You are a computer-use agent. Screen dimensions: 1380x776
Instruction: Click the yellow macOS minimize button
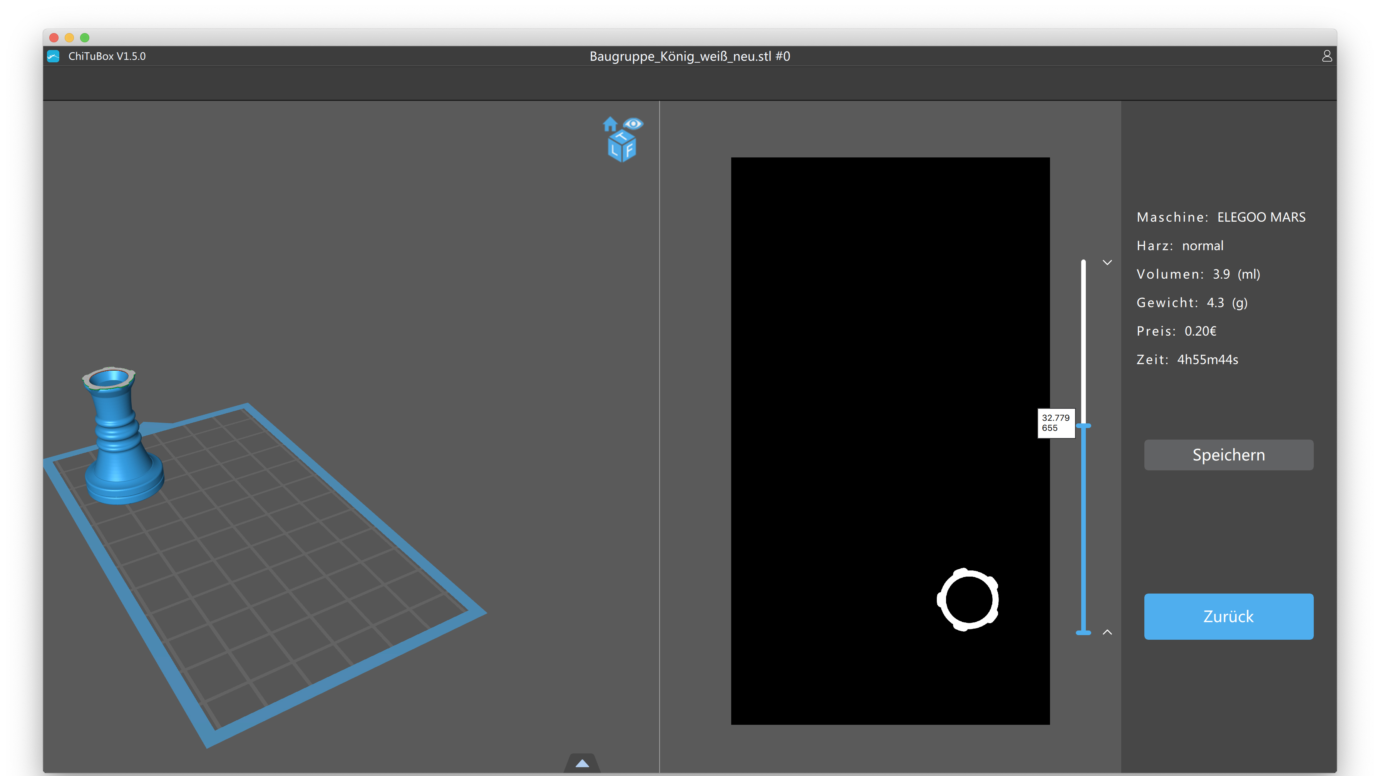(69, 37)
